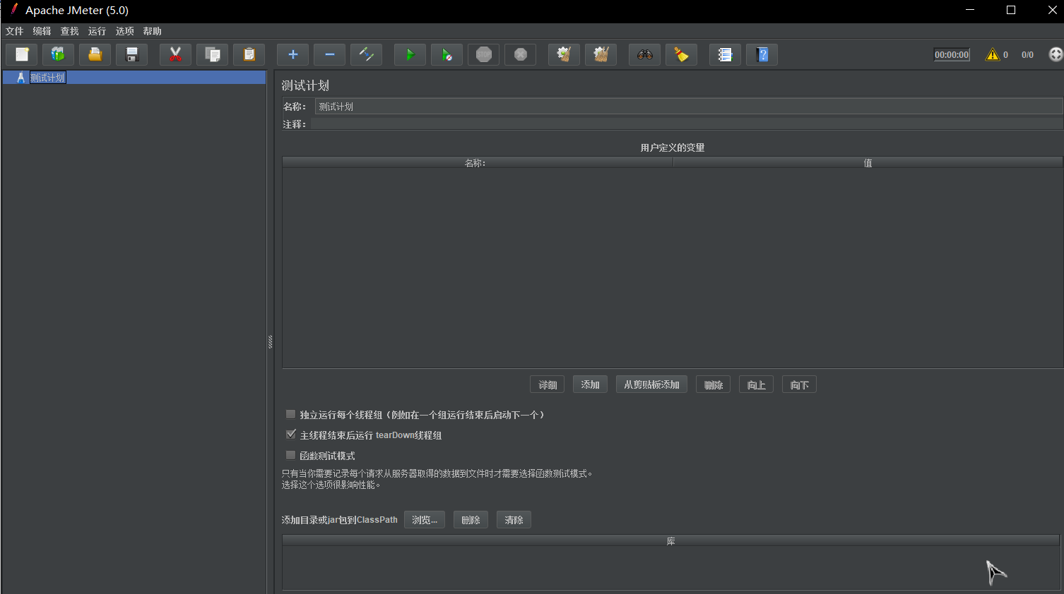Click the yellow warning triangle log icon
Image resolution: width=1064 pixels, height=594 pixels.
[x=993, y=54]
